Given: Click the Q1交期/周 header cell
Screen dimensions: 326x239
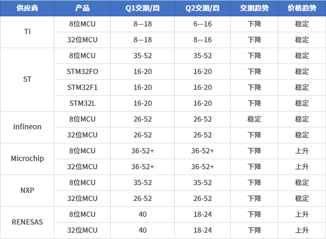Looking at the screenshot, I should (143, 8).
